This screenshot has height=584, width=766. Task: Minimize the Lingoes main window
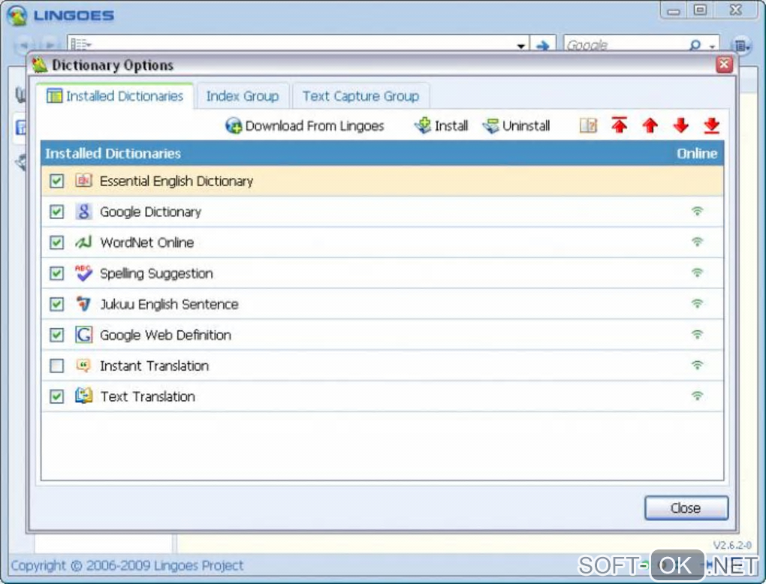(x=674, y=11)
